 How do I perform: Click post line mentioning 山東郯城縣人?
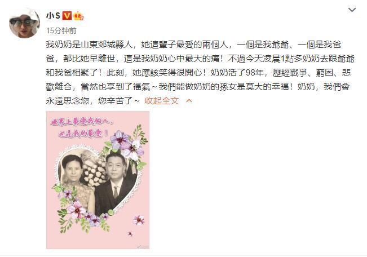193,45
